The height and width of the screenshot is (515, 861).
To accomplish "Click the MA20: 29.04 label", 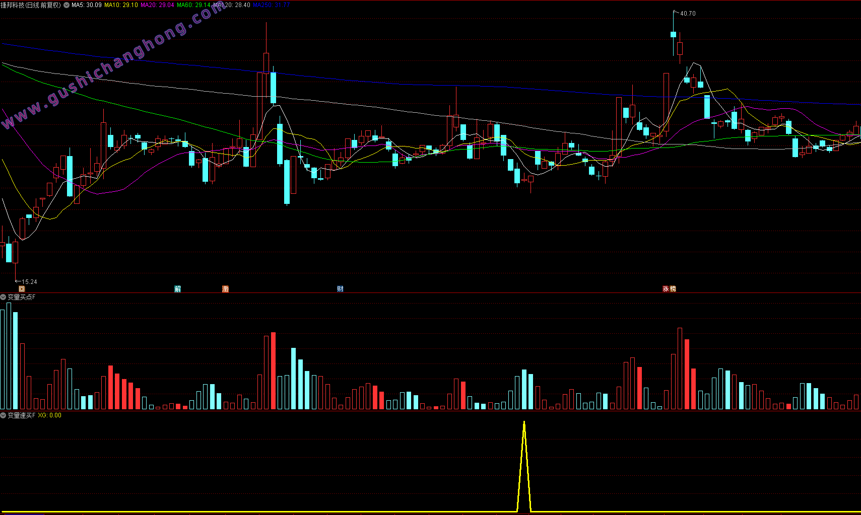I will point(157,5).
